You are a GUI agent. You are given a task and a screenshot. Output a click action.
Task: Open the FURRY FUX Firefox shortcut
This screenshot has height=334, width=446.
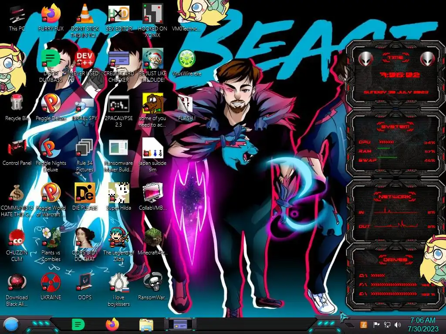51,18
